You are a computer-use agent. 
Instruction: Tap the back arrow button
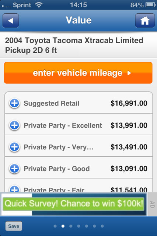click(11, 21)
